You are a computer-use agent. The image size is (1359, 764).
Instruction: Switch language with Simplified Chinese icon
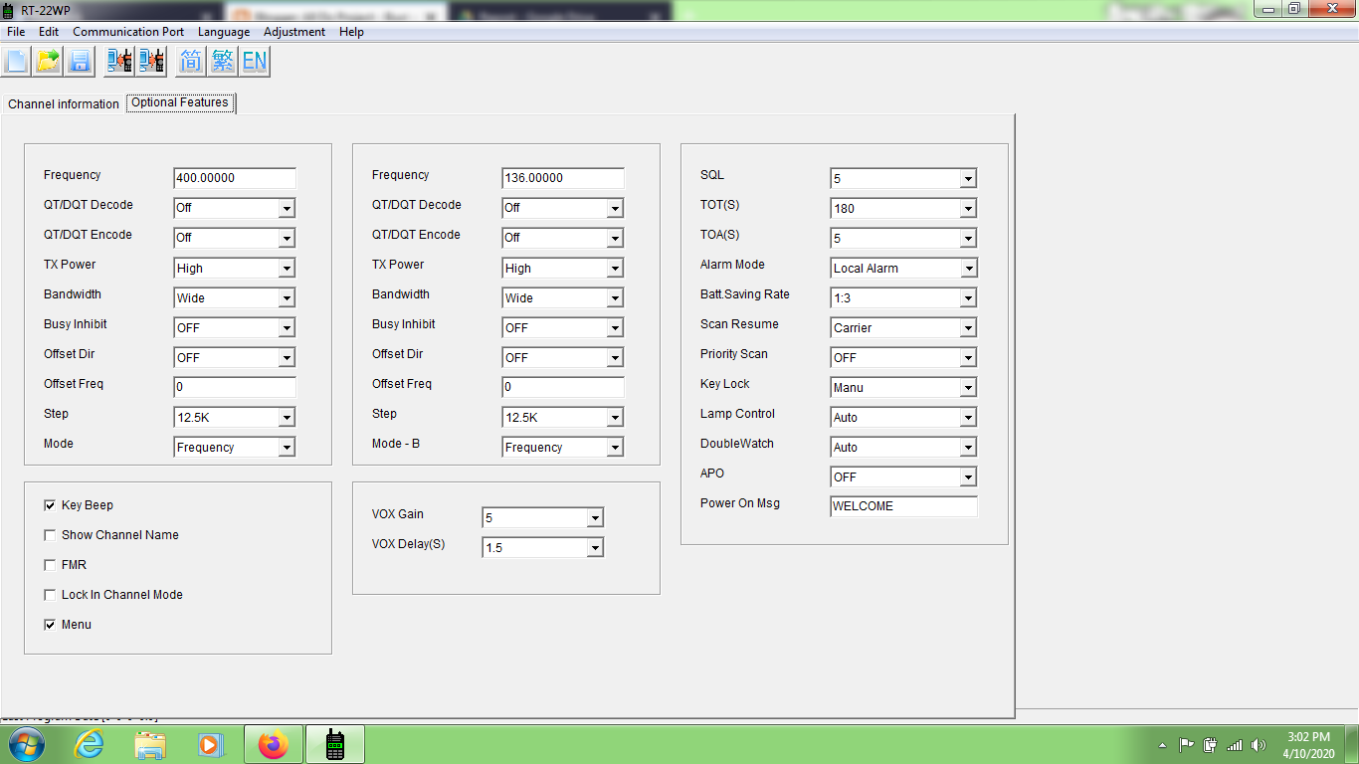point(191,61)
